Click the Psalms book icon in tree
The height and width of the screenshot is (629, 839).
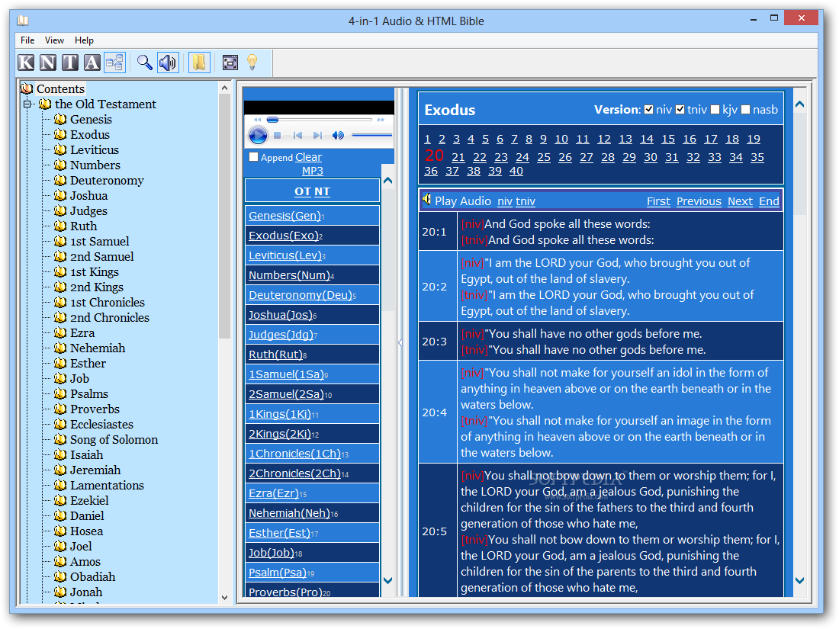point(60,393)
